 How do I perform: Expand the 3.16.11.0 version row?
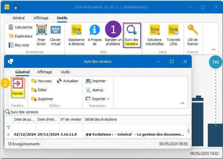click(x=9, y=134)
